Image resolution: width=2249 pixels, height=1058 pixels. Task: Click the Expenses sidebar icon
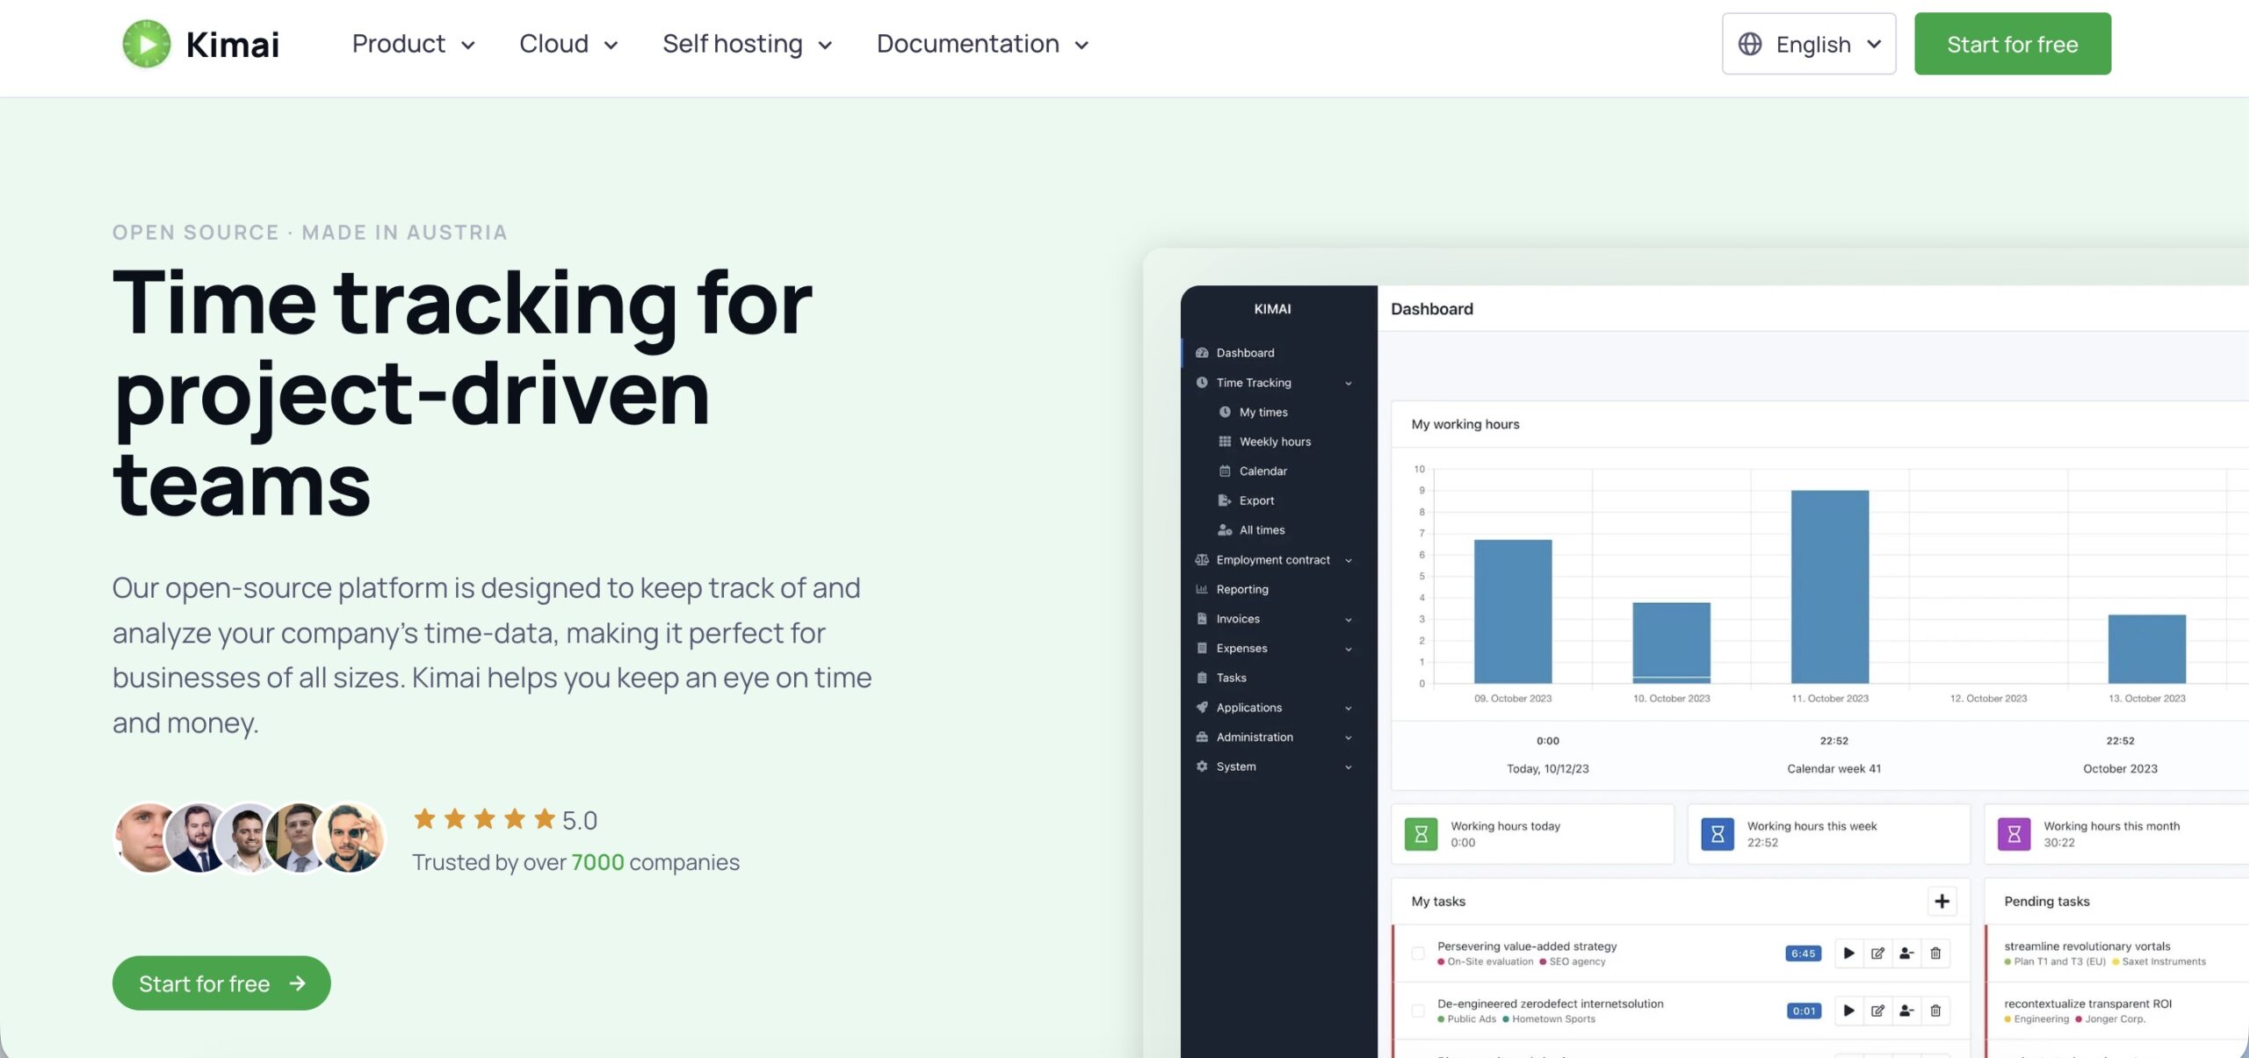(x=1202, y=649)
